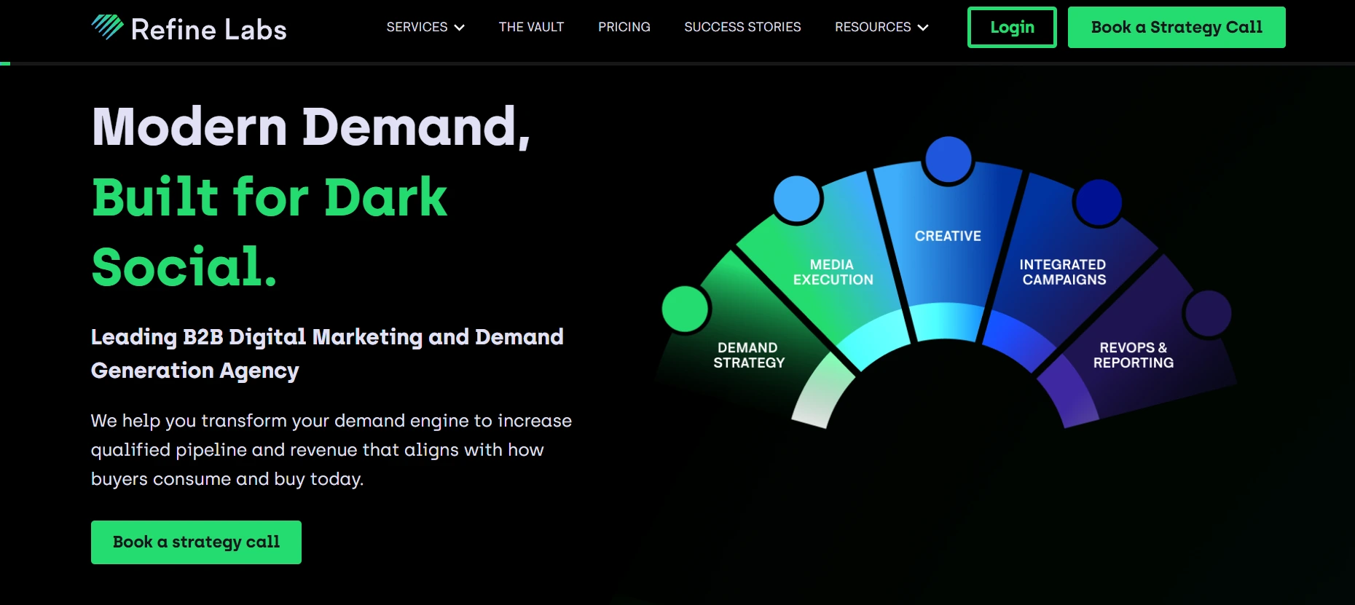This screenshot has width=1355, height=605.
Task: Click the Book a strategy call hero button
Action: click(196, 542)
